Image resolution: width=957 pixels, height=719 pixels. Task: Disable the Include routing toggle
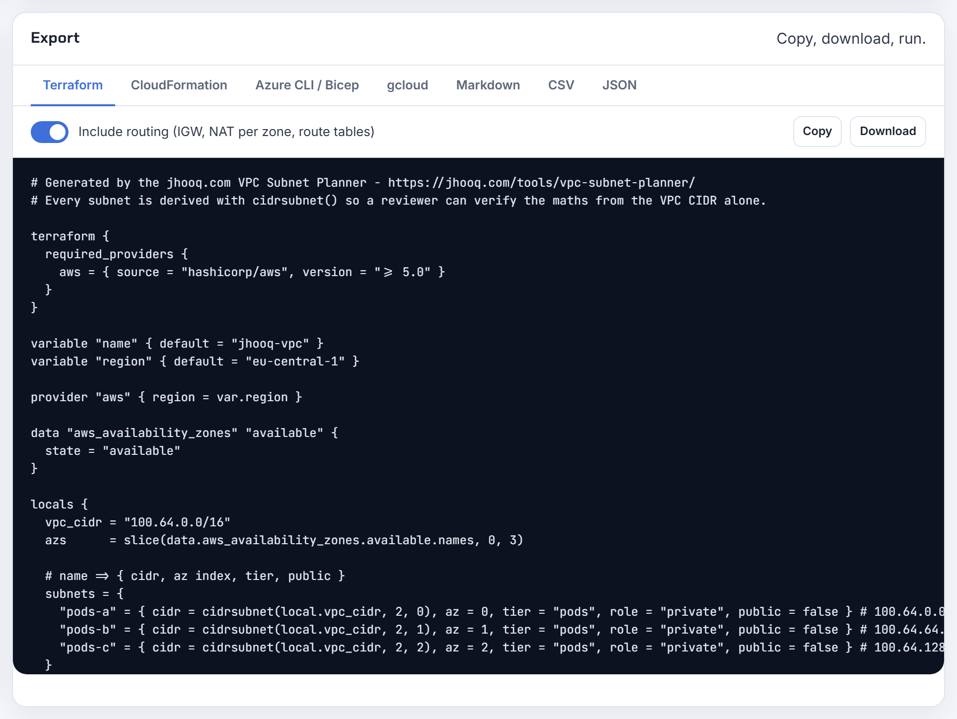coord(50,132)
